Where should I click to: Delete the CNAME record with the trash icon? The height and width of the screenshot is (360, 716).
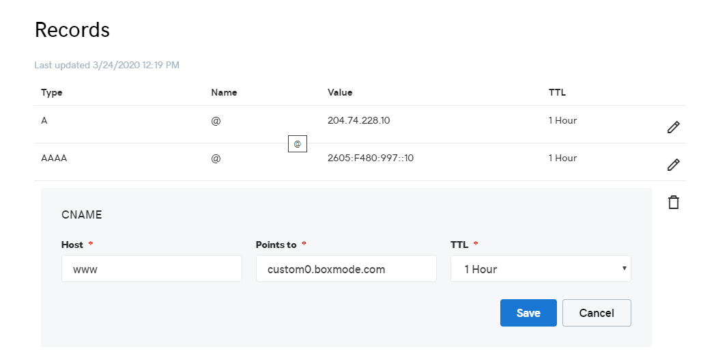pos(673,202)
